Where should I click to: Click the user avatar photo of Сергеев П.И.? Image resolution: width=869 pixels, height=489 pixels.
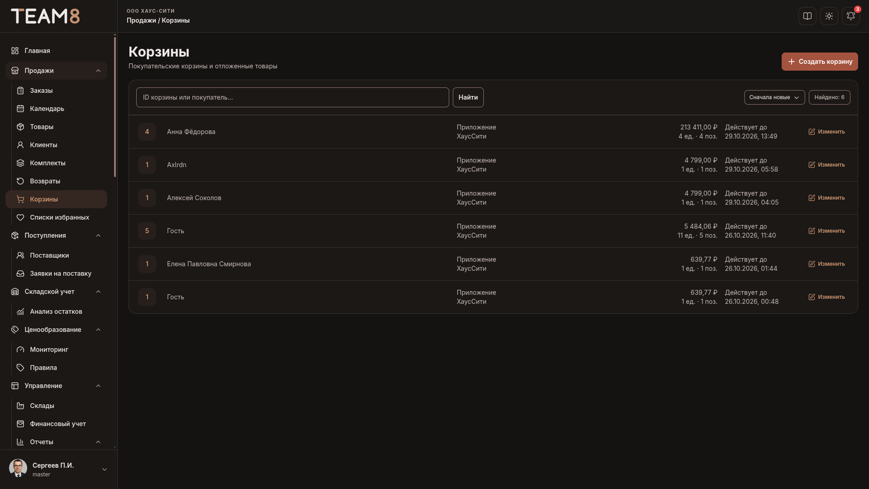pyautogui.click(x=18, y=468)
